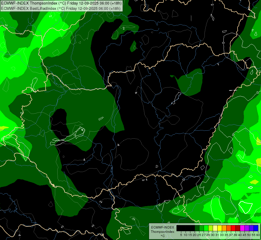
Task: Click the legend tick label 15
Action: click(190, 235)
